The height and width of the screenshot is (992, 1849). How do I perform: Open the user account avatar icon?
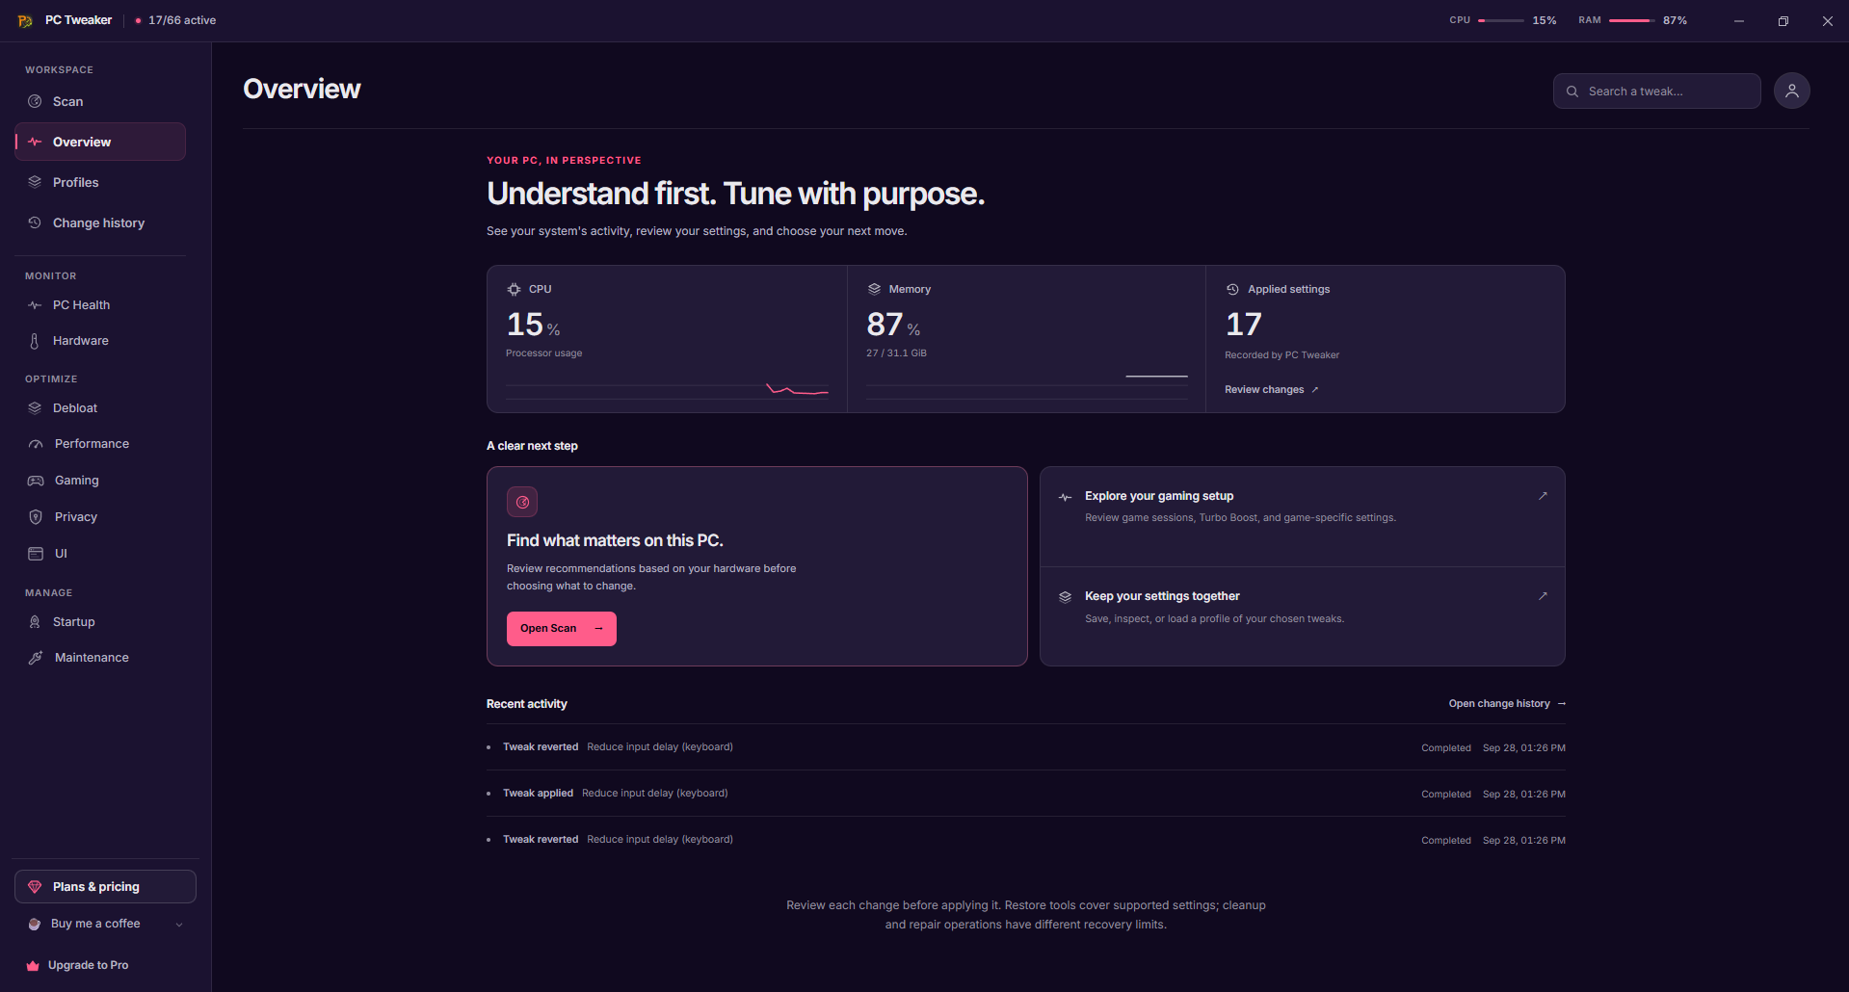(1791, 91)
